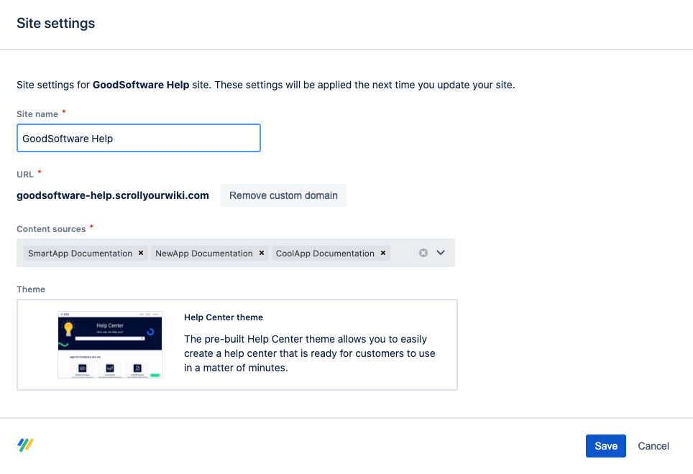Click empty space in Content sources field
The image size is (693, 474).
(x=403, y=254)
